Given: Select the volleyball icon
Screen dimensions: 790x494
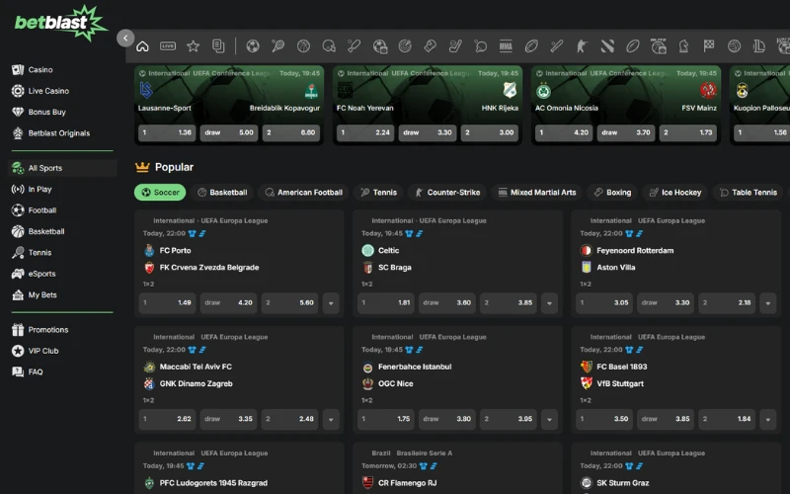Looking at the screenshot, I should pyautogui.click(x=734, y=46).
